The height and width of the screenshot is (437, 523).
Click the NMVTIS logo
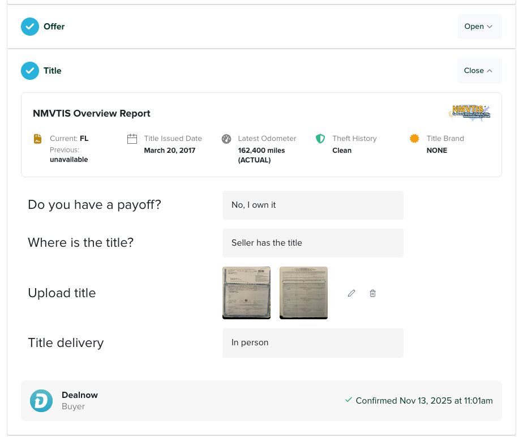click(470, 112)
